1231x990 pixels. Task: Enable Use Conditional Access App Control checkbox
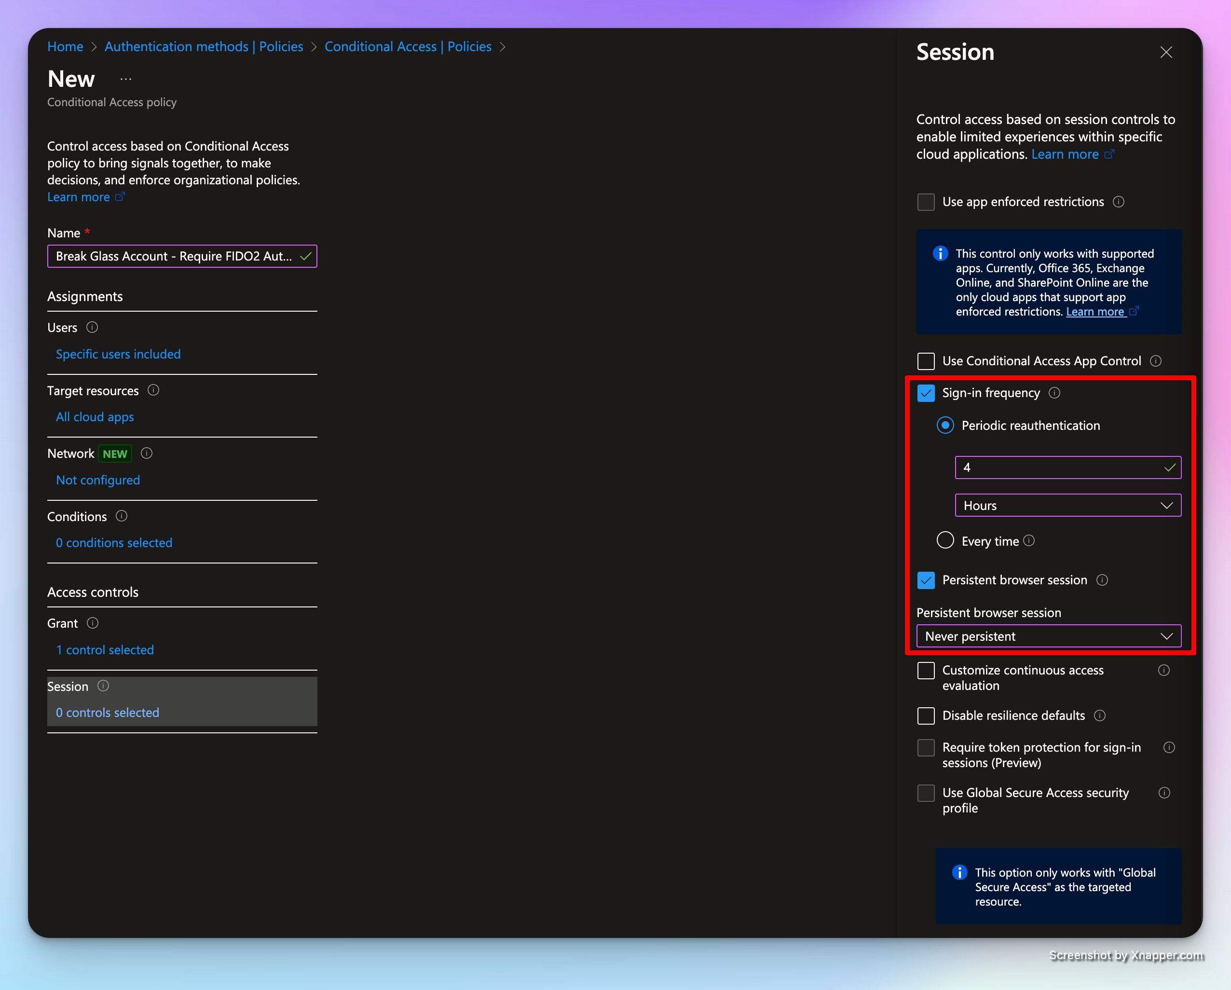[926, 361]
